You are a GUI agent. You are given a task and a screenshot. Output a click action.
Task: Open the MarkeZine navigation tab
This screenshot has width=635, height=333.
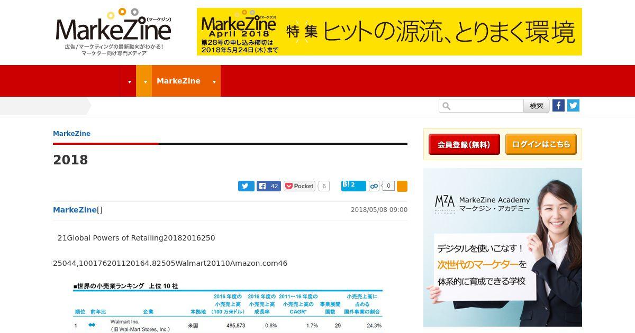[x=178, y=81]
